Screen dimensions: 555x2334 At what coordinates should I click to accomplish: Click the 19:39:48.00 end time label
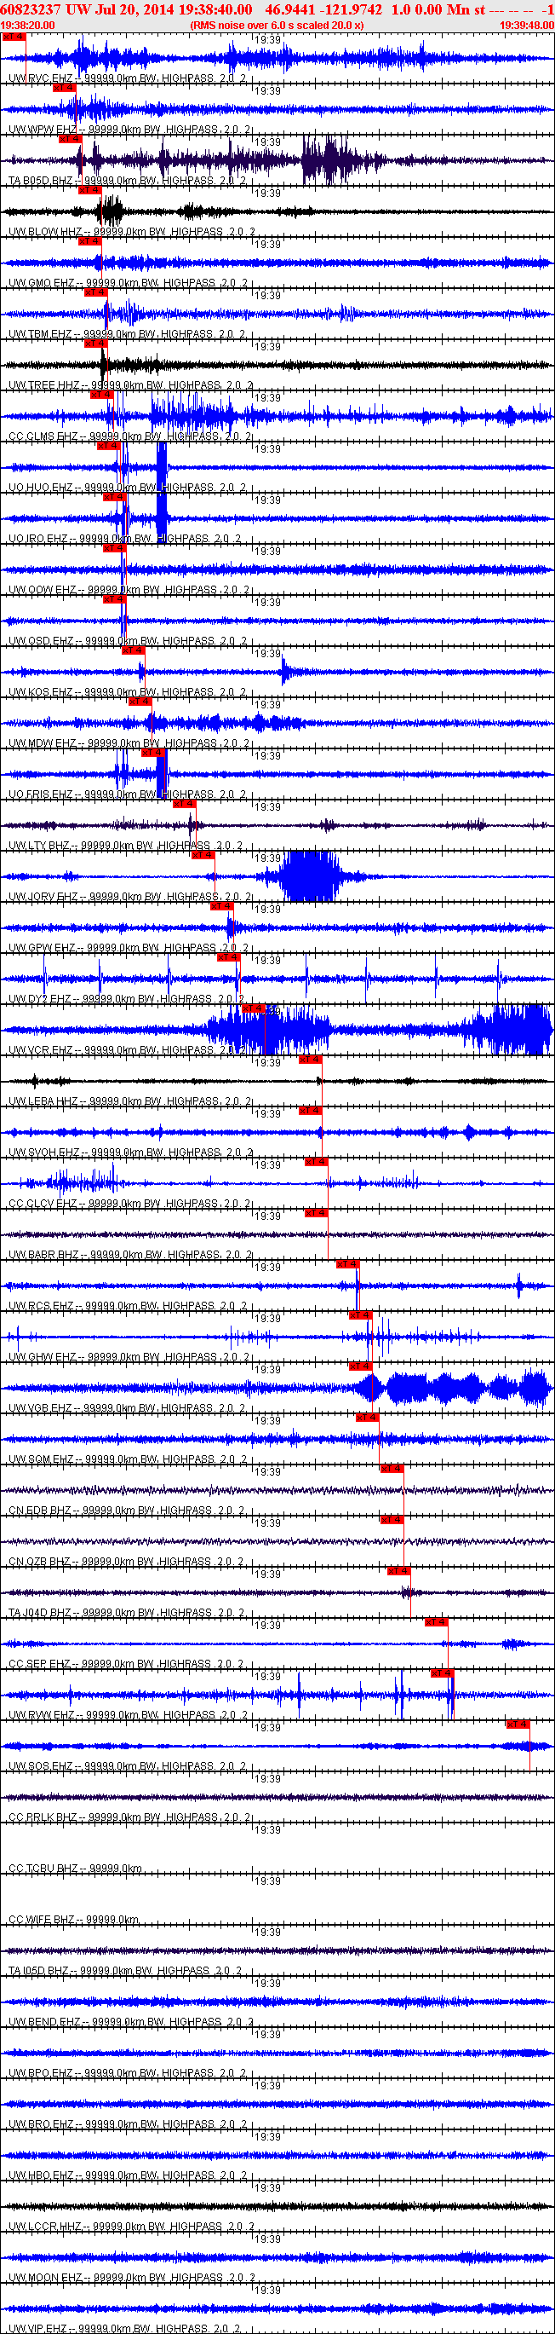(x=526, y=26)
